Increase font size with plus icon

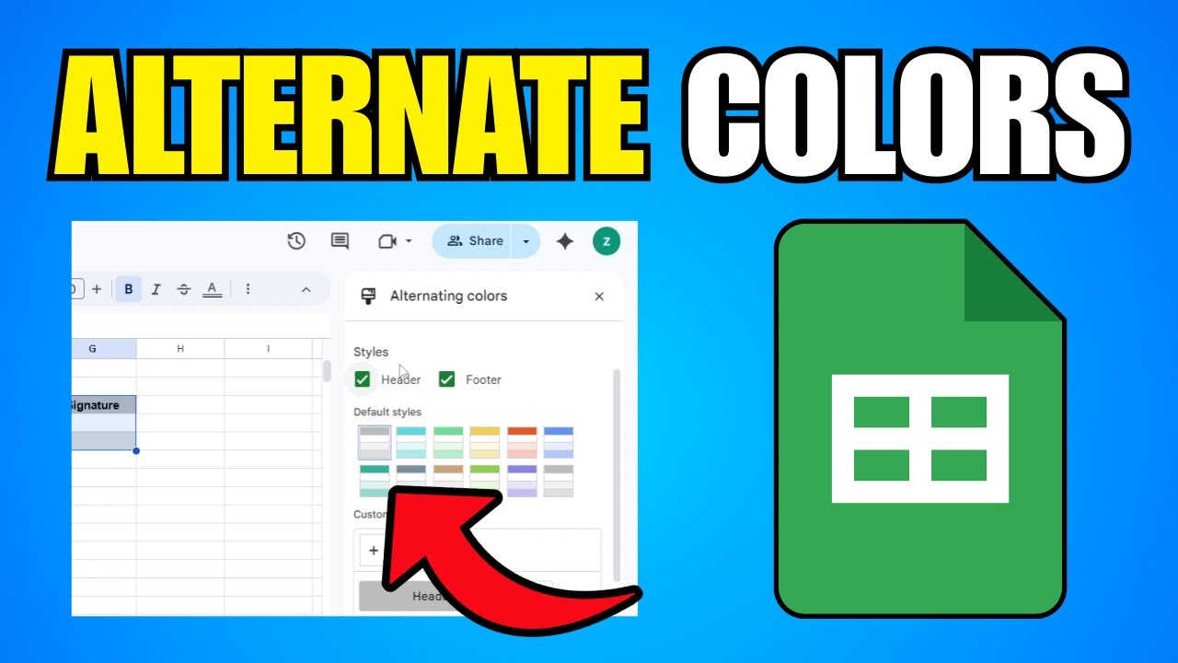coord(97,289)
